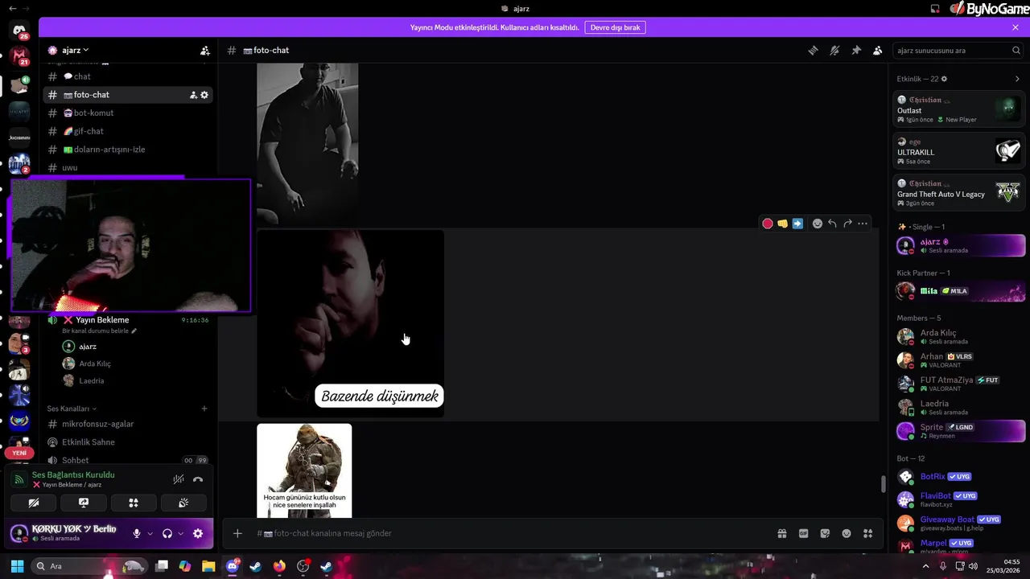Open the GIF picker icon

point(803,533)
